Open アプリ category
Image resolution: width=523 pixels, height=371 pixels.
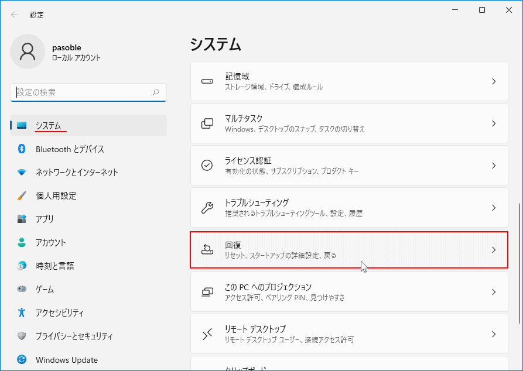pyautogui.click(x=88, y=219)
